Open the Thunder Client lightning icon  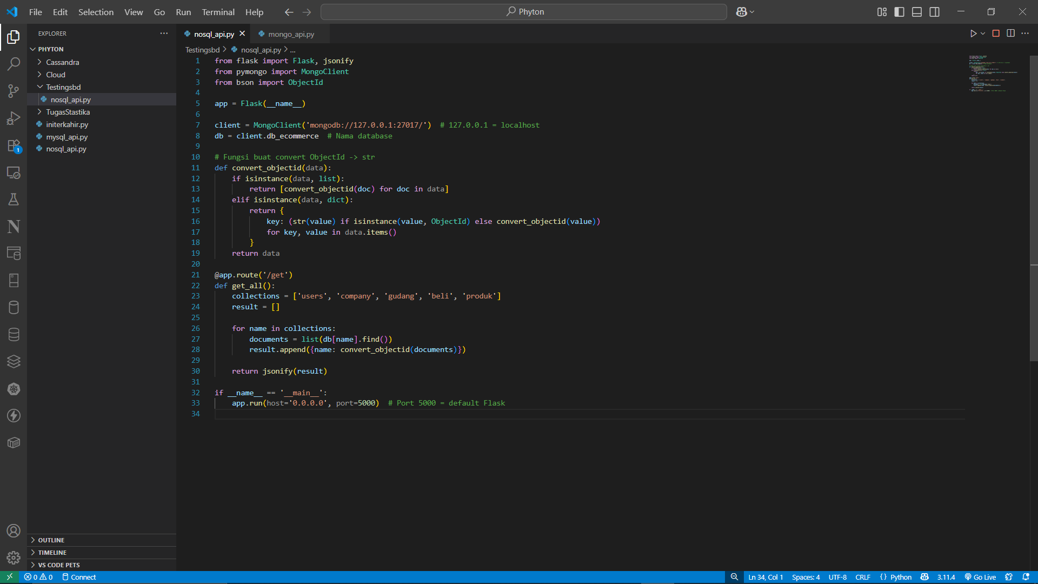click(x=14, y=416)
